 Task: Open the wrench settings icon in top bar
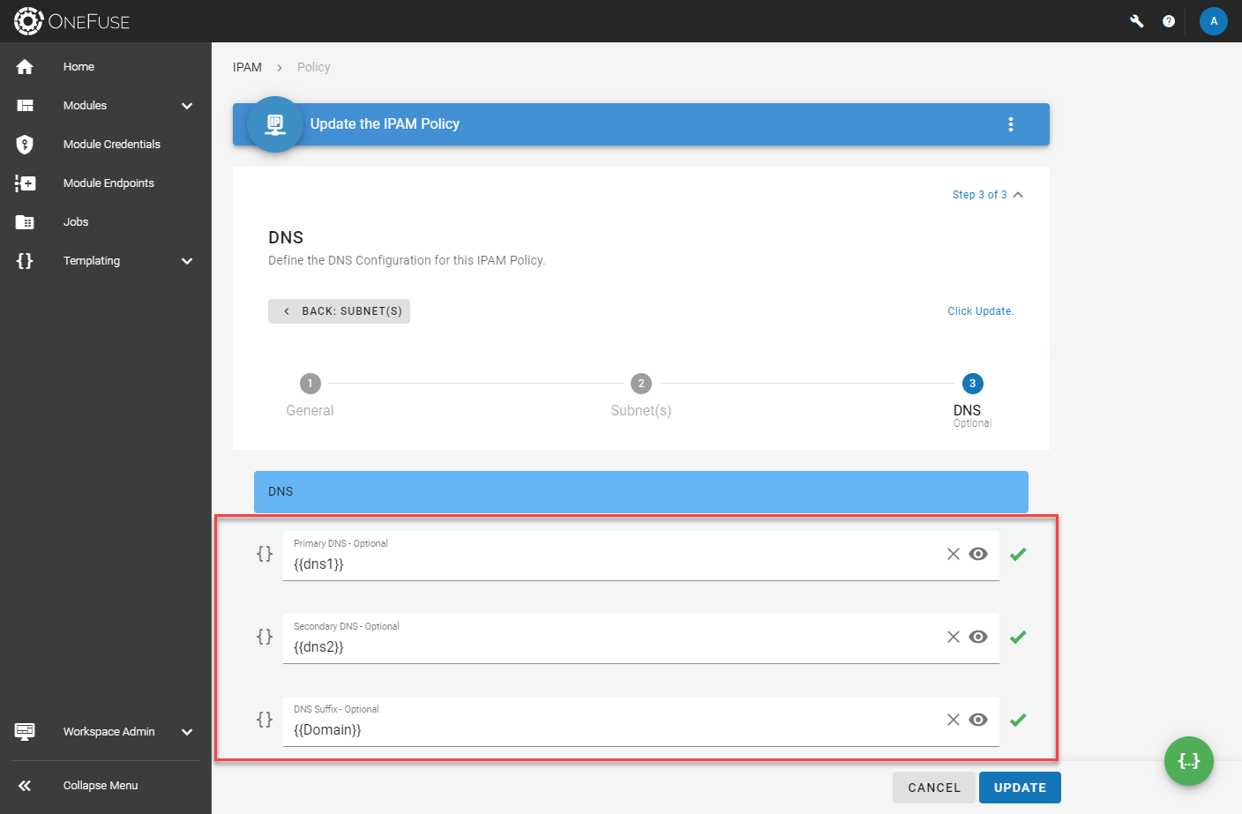coord(1137,21)
